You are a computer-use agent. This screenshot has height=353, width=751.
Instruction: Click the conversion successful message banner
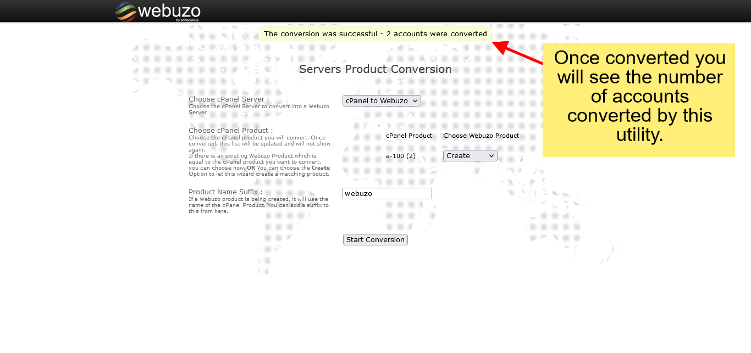[x=375, y=34]
